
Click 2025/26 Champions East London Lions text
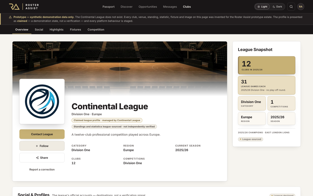pos(264,132)
